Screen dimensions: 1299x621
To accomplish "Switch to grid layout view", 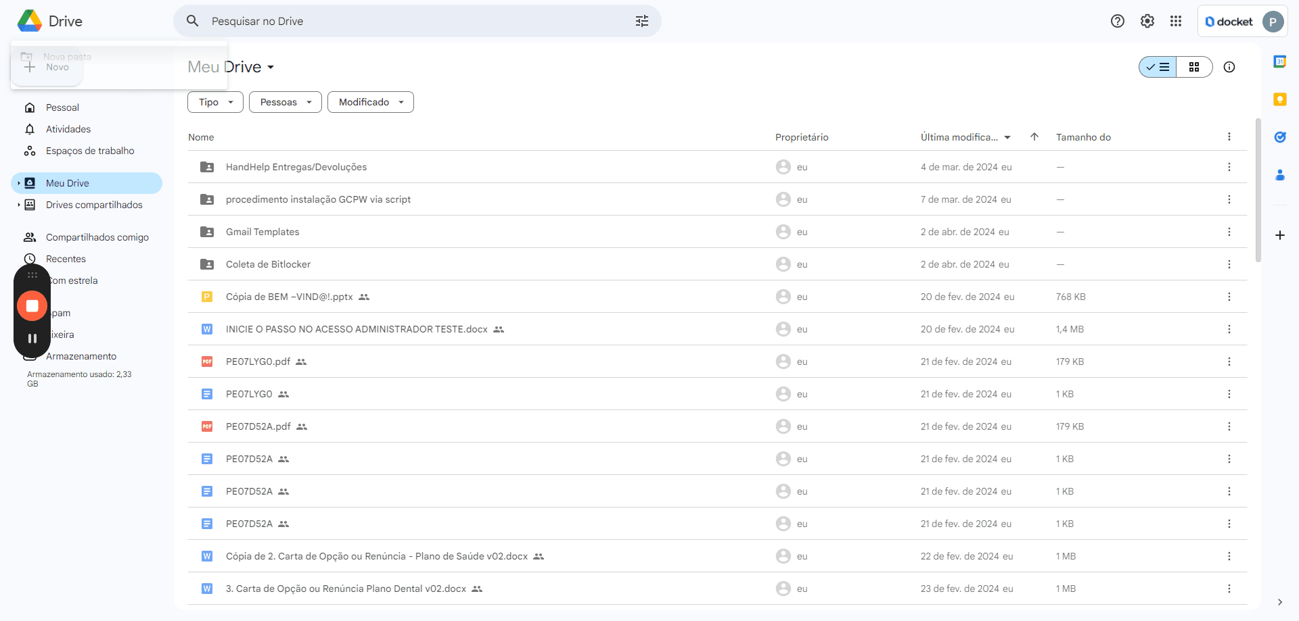I will point(1194,67).
